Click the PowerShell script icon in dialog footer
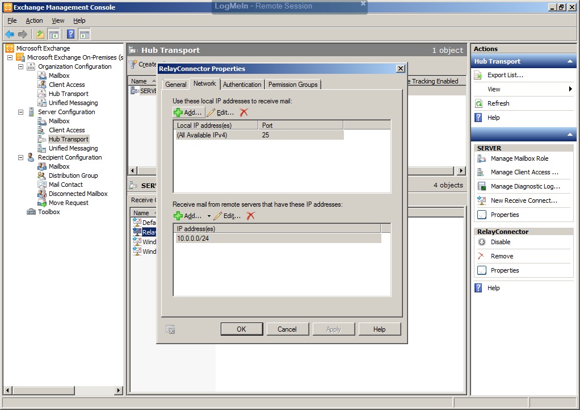Screen dimensions: 580x410 click(x=170, y=329)
